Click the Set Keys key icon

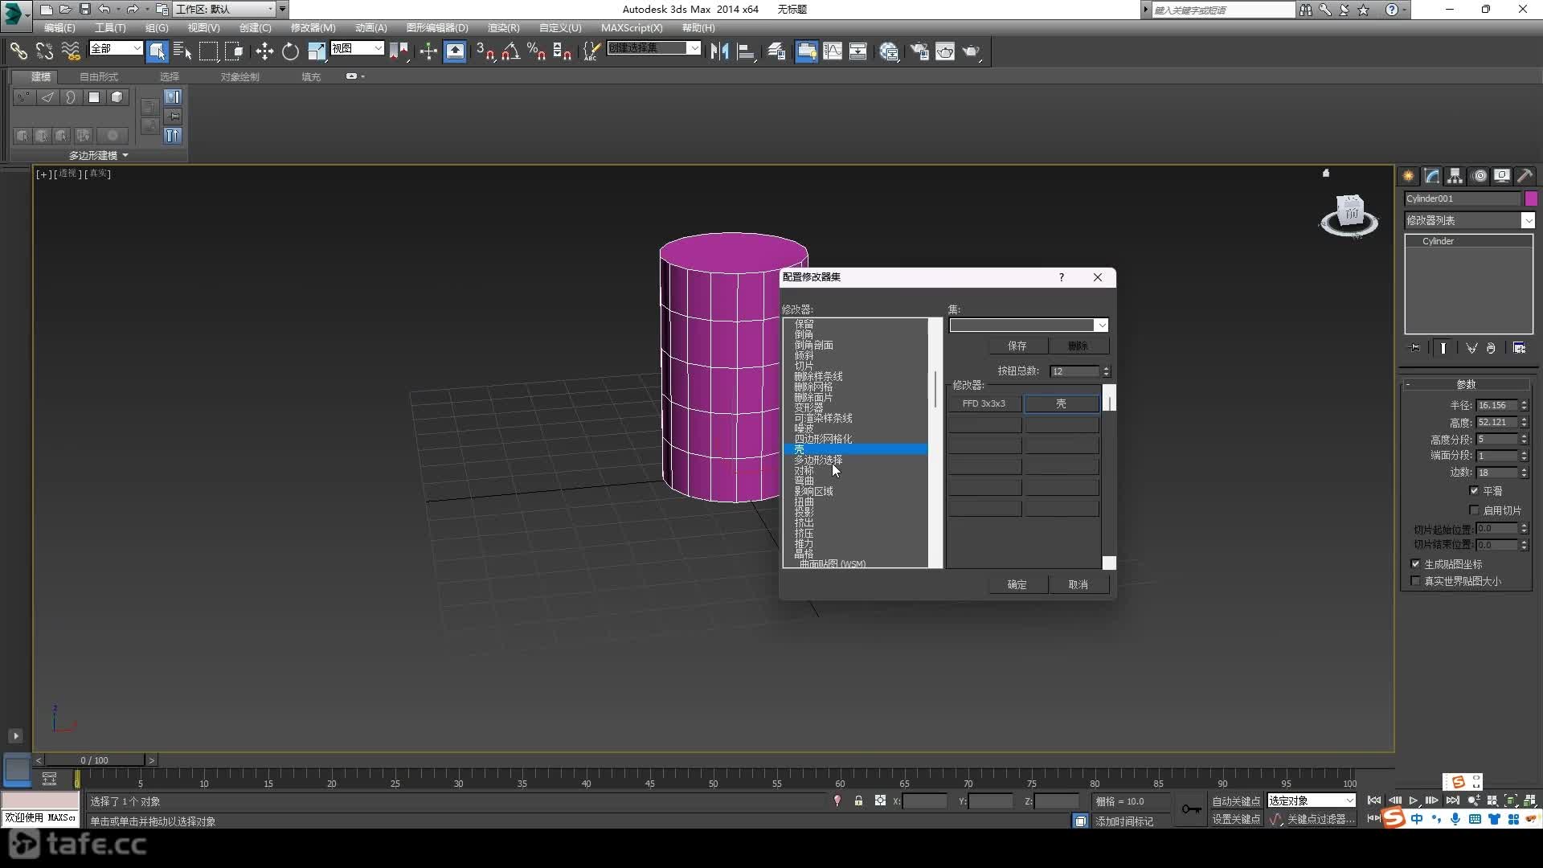(x=1191, y=809)
